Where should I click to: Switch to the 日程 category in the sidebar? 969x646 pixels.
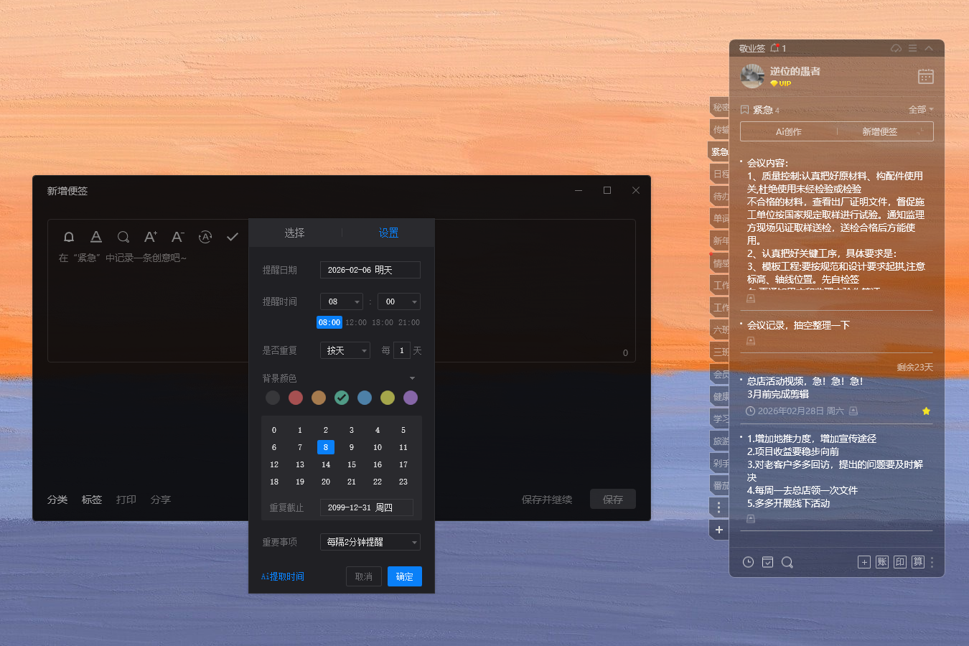coord(720,173)
